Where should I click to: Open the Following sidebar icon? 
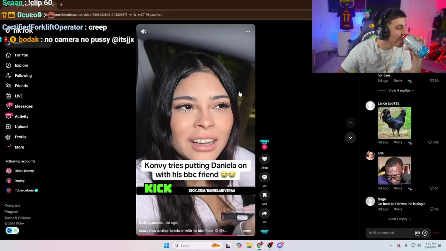(x=8, y=75)
